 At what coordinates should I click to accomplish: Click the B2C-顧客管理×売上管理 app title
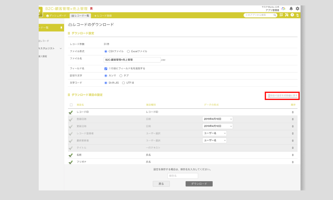click(67, 9)
